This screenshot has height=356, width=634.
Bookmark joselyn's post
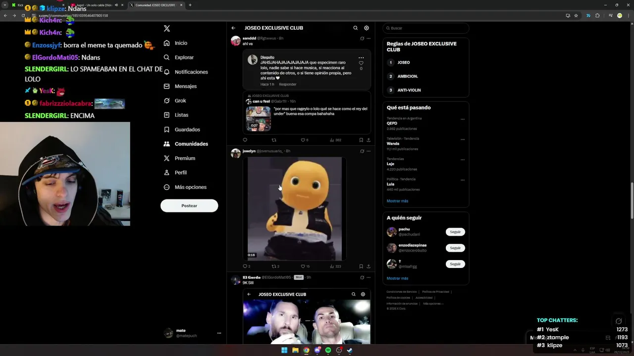361,267
